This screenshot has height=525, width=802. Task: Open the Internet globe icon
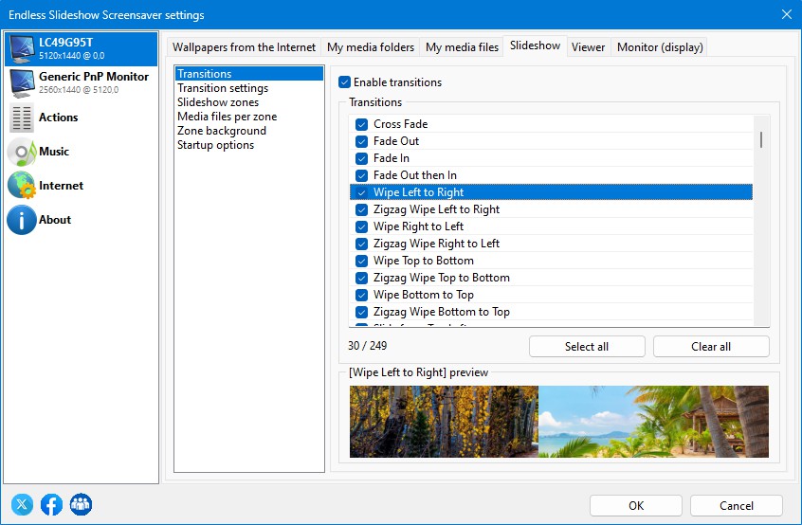(22, 186)
